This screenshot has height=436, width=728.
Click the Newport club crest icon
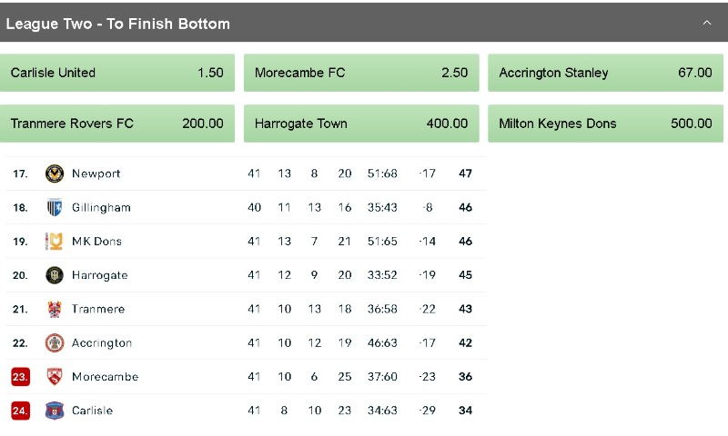[x=55, y=173]
